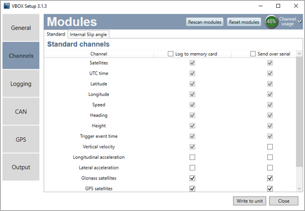The width and height of the screenshot is (305, 211).
Task: Expand the Channel usage dropdown chevron
Action: coord(300,22)
